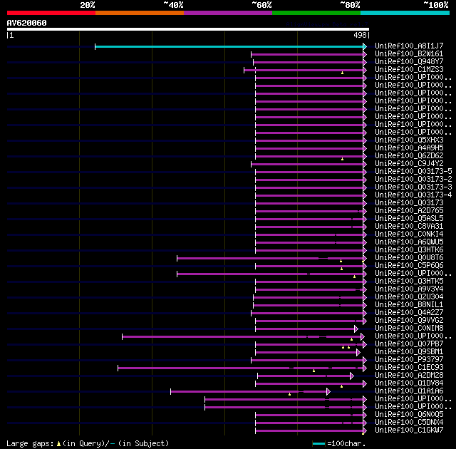Select the UniRef100_Q03173-3 label
This screenshot has width=456, height=449.
pyautogui.click(x=413, y=187)
